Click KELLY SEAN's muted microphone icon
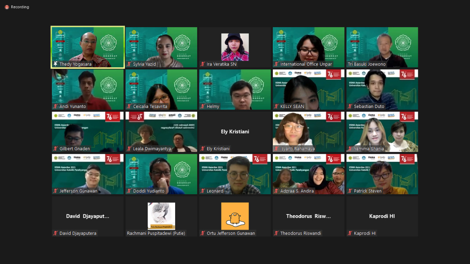470x264 pixels. pyautogui.click(x=277, y=106)
